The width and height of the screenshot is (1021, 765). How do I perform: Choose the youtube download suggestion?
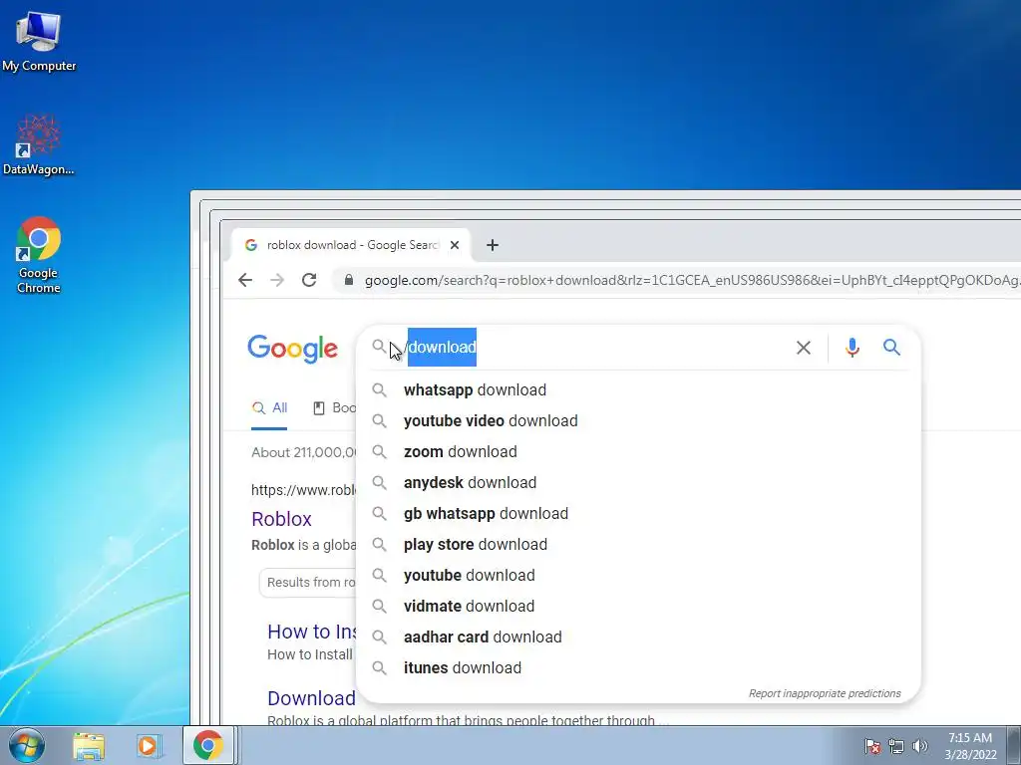click(639, 576)
